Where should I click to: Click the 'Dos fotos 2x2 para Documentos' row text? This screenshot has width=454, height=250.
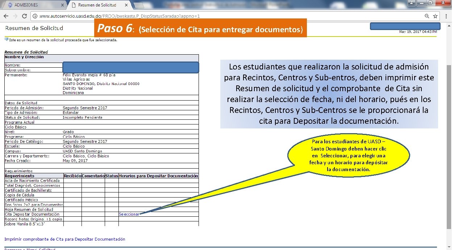[34, 205]
